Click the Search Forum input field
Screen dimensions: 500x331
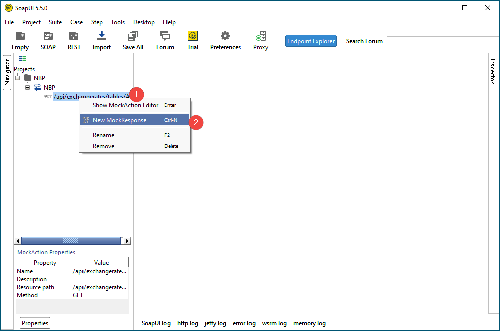click(443, 41)
